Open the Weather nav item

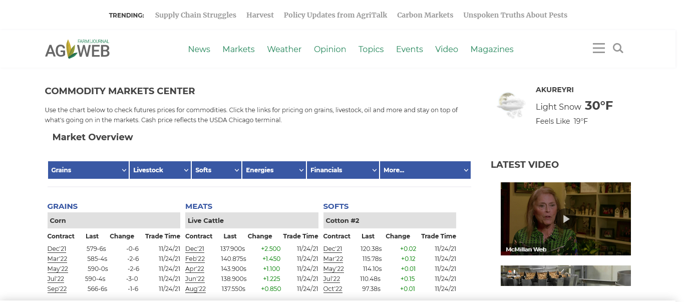pos(284,49)
